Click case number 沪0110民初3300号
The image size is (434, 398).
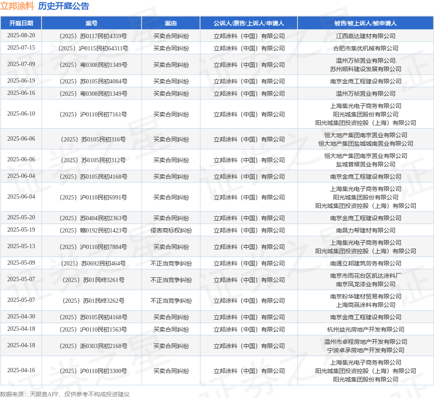point(93,371)
